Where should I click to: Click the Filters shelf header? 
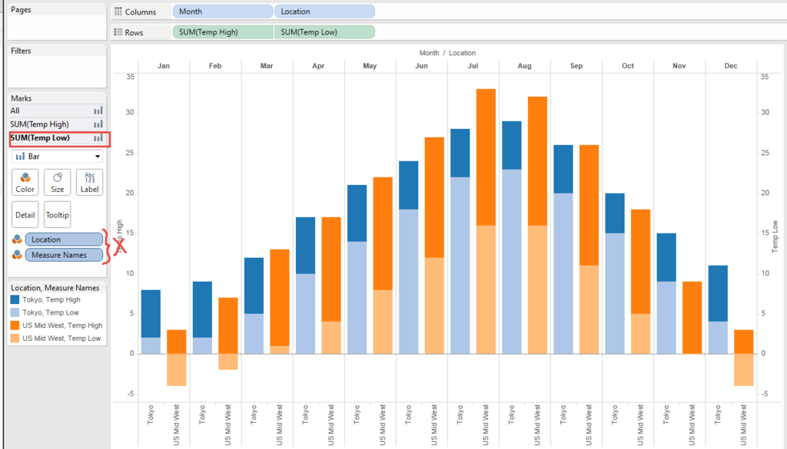click(x=21, y=51)
